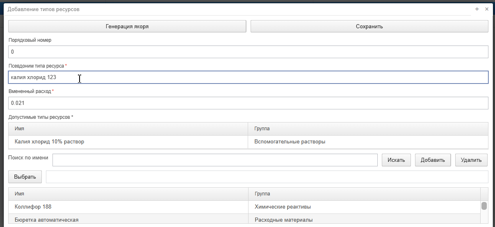Sort upper table by Группа header
This screenshot has height=227, width=495.
coord(368,129)
